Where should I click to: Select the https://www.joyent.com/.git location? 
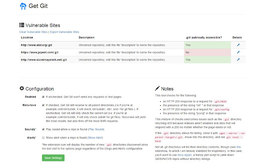(x=39, y=53)
